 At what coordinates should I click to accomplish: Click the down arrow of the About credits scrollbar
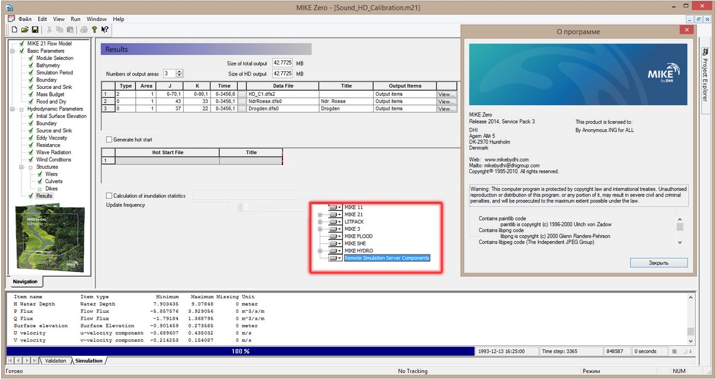coord(679,242)
